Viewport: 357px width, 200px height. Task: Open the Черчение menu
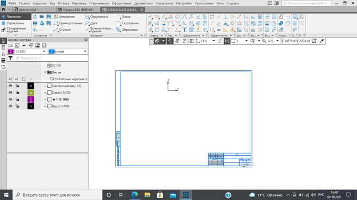(79, 3)
